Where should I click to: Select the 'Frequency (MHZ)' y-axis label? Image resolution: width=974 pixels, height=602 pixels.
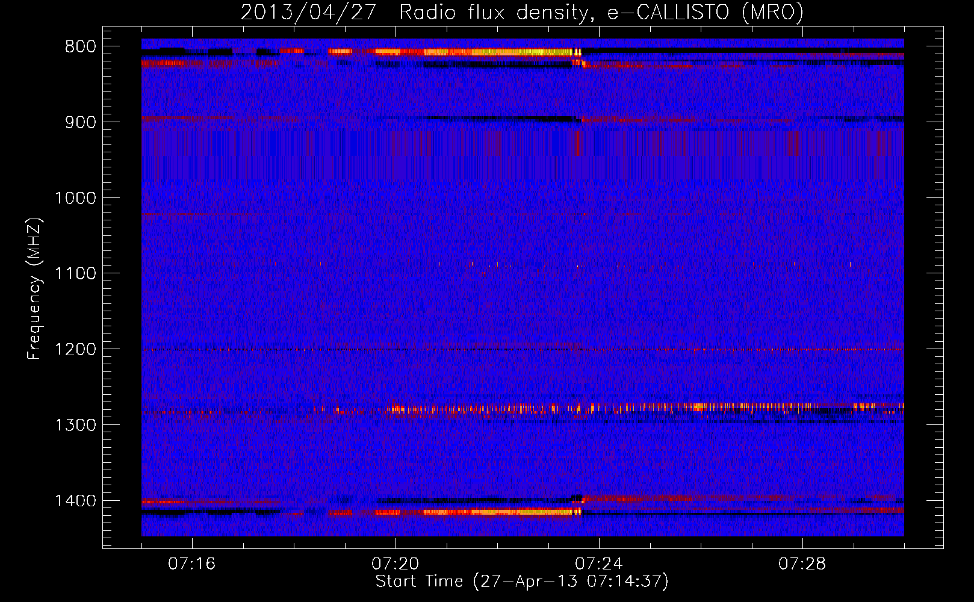click(34, 289)
